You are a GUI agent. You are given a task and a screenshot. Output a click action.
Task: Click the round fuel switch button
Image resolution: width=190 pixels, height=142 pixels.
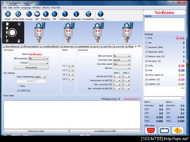coord(12,32)
